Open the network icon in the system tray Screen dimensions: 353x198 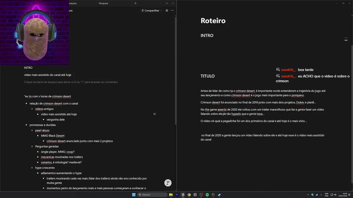(x=332, y=195)
